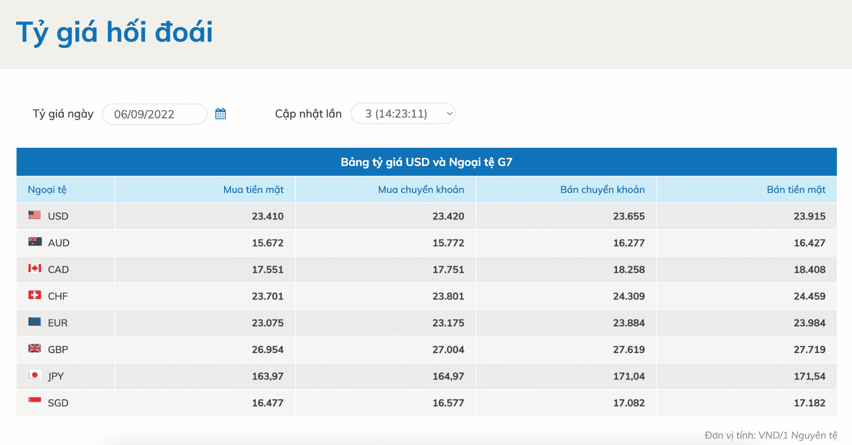Click AUD cash buy value 15.672

[267, 243]
